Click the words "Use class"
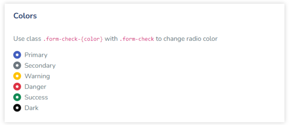 coord(27,39)
